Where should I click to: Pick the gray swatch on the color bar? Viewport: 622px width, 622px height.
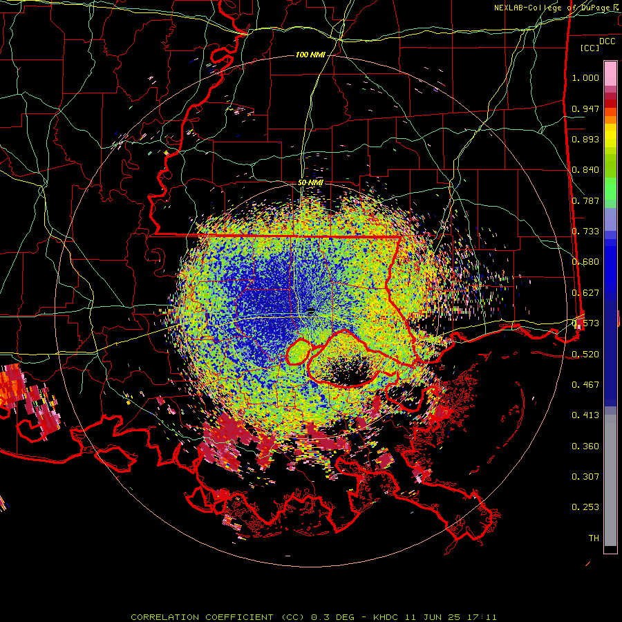tap(610, 480)
